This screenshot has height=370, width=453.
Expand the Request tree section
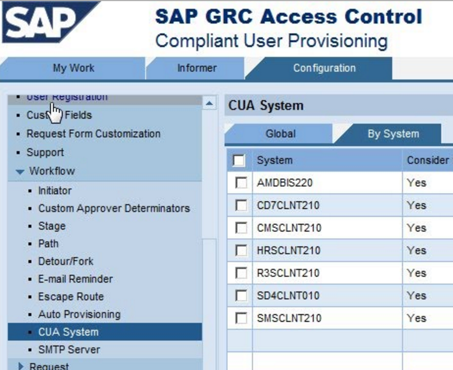21,366
